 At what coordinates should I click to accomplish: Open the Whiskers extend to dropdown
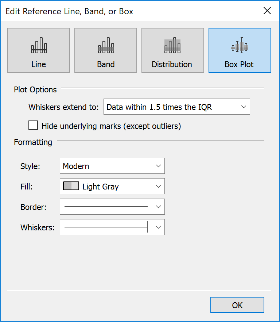(x=176, y=107)
